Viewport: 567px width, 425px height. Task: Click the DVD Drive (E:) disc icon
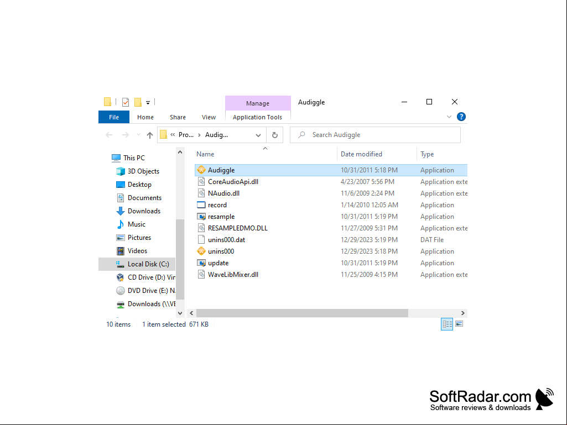[x=121, y=291]
